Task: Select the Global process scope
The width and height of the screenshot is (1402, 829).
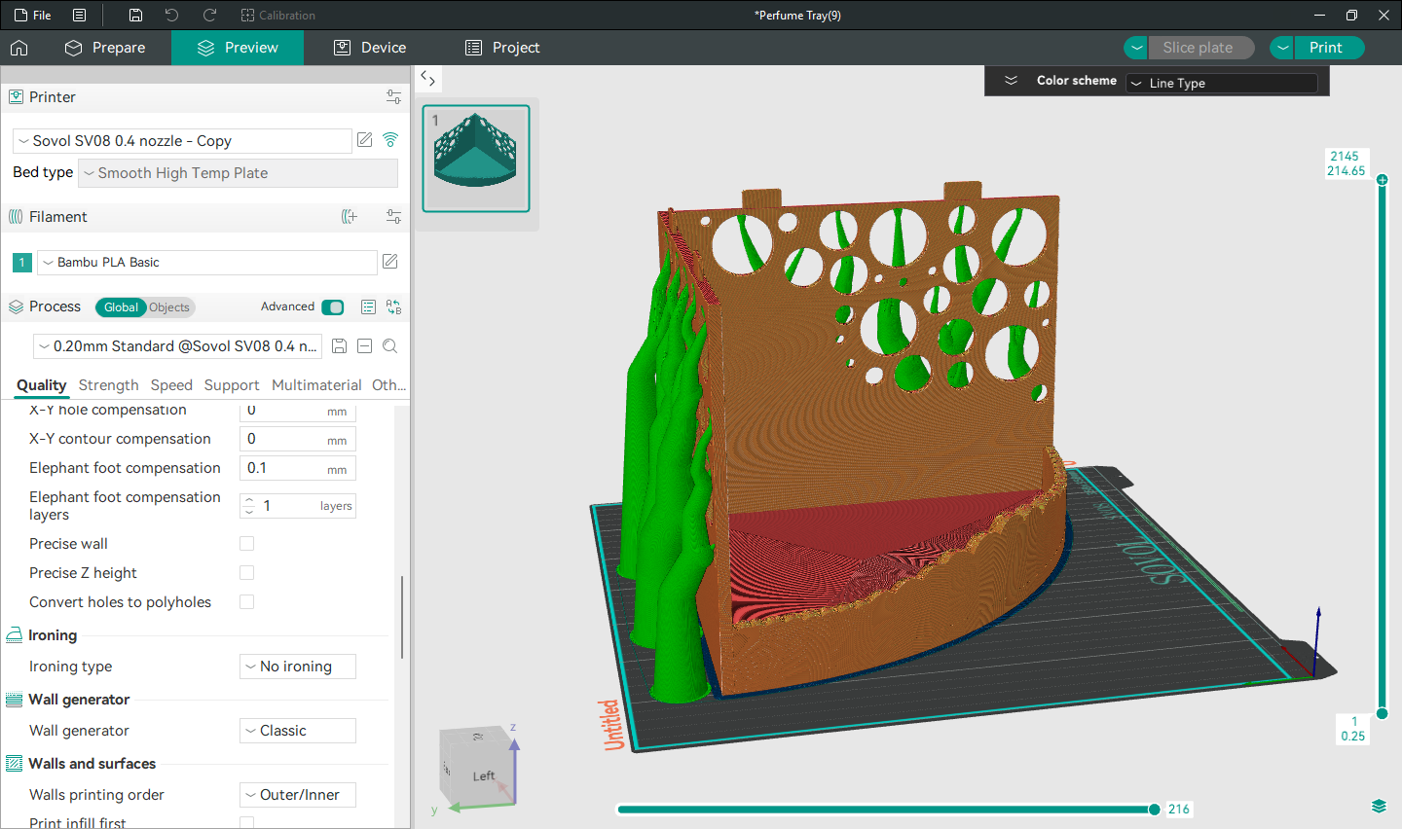Action: tap(121, 307)
